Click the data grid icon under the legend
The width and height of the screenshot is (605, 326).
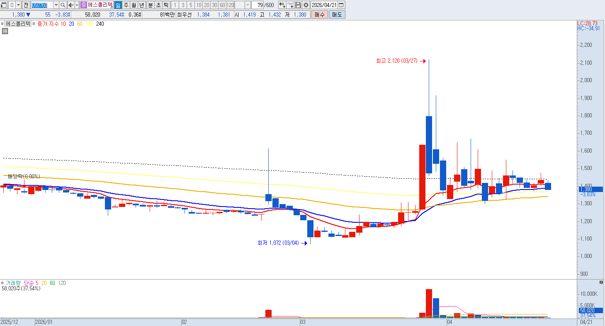5,31
